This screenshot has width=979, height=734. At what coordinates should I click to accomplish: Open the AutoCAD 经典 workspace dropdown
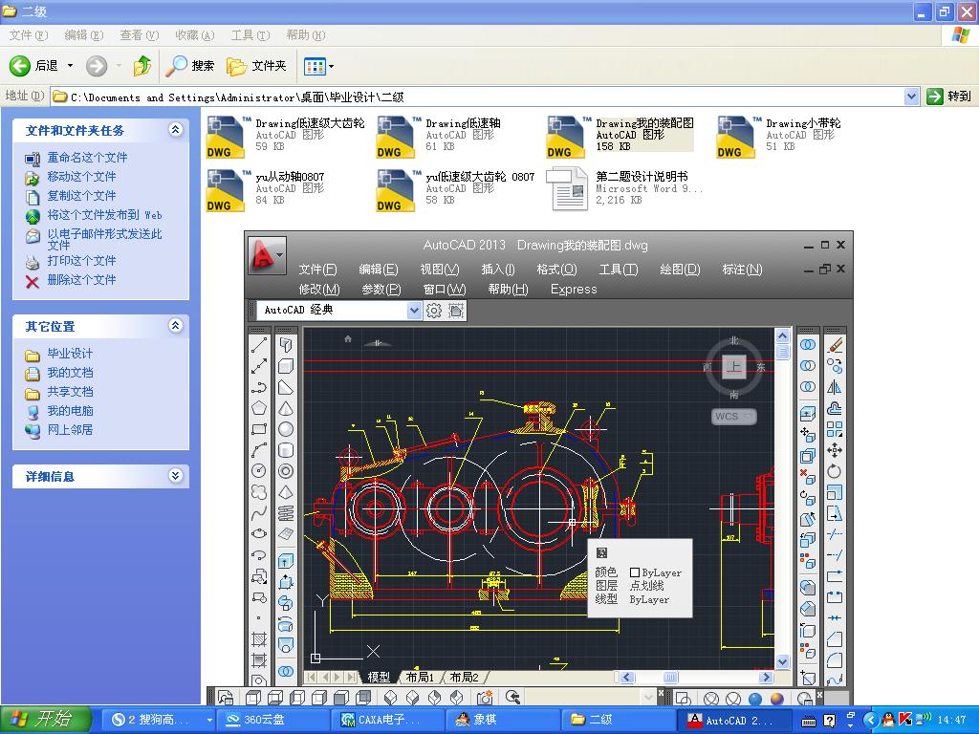pos(414,311)
